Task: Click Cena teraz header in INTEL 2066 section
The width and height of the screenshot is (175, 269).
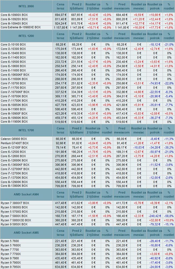Action: 60,6
